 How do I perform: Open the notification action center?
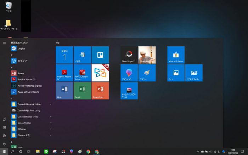[242, 152]
